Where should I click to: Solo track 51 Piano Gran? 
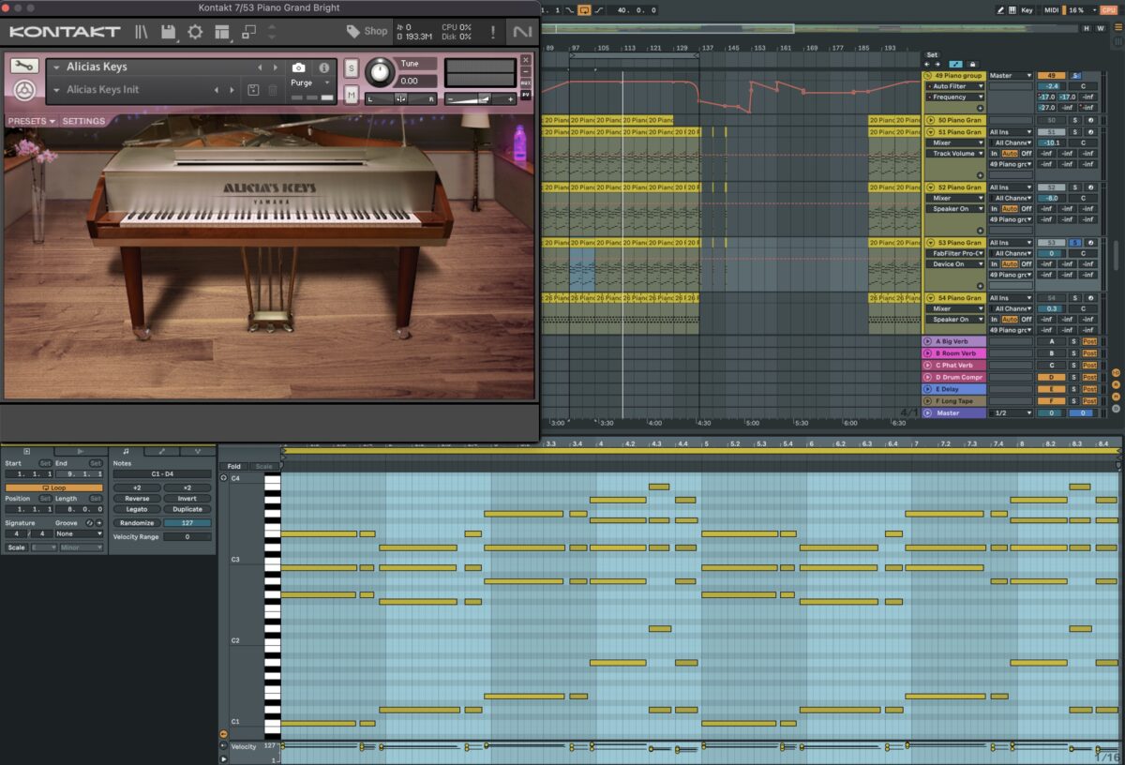point(1076,132)
